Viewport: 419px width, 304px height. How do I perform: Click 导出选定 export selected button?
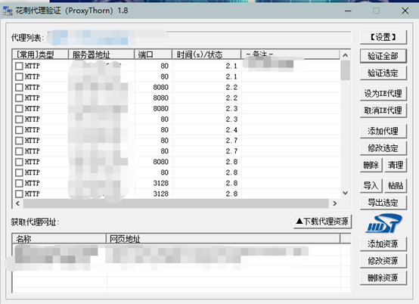383,203
